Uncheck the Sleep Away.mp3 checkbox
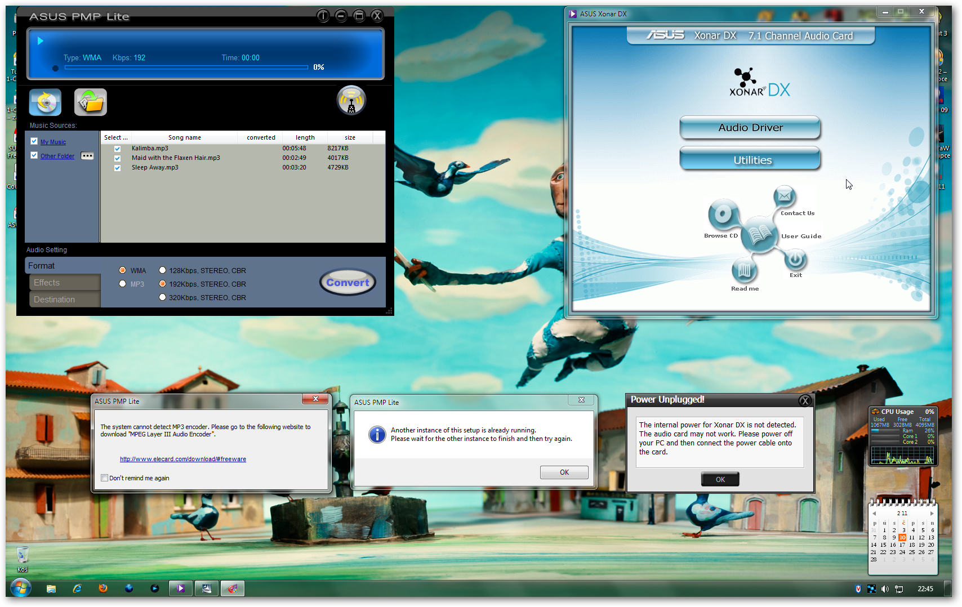The image size is (962, 607). click(x=117, y=168)
